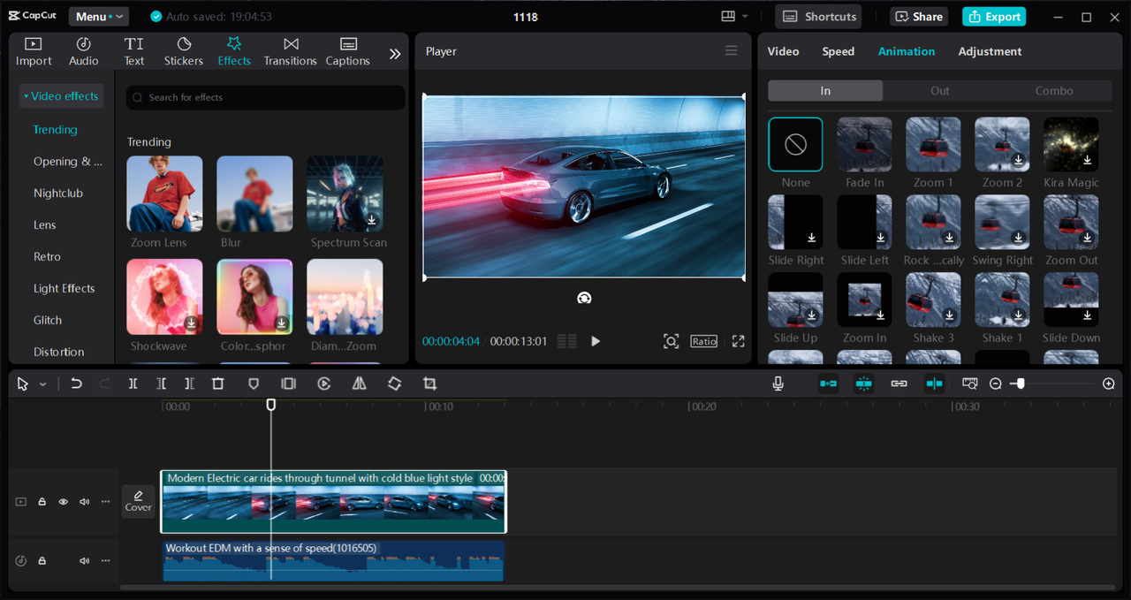Click the Cover button on timeline
This screenshot has width=1131, height=600.
pyautogui.click(x=138, y=501)
